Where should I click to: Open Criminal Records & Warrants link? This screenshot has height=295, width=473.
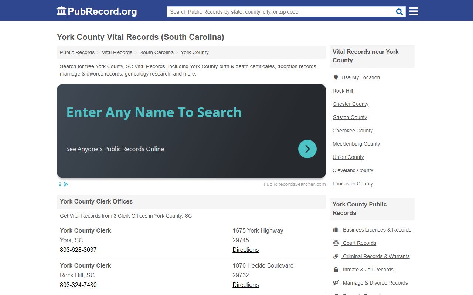click(x=375, y=256)
